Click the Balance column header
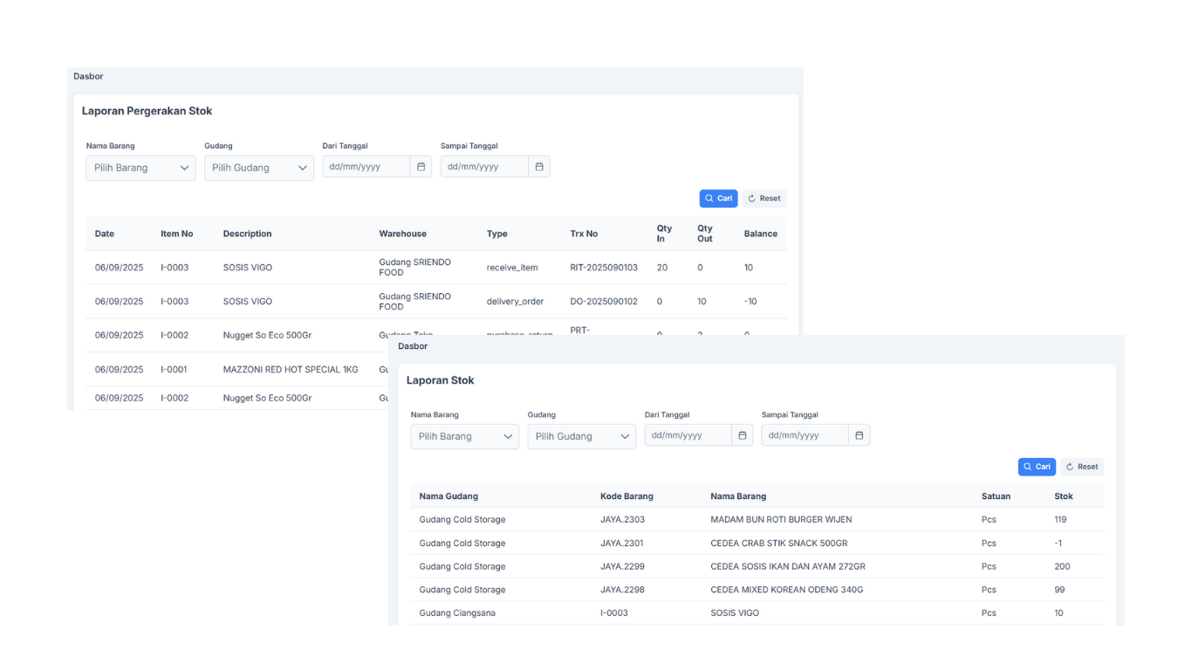This screenshot has height=670, width=1192. pos(760,234)
